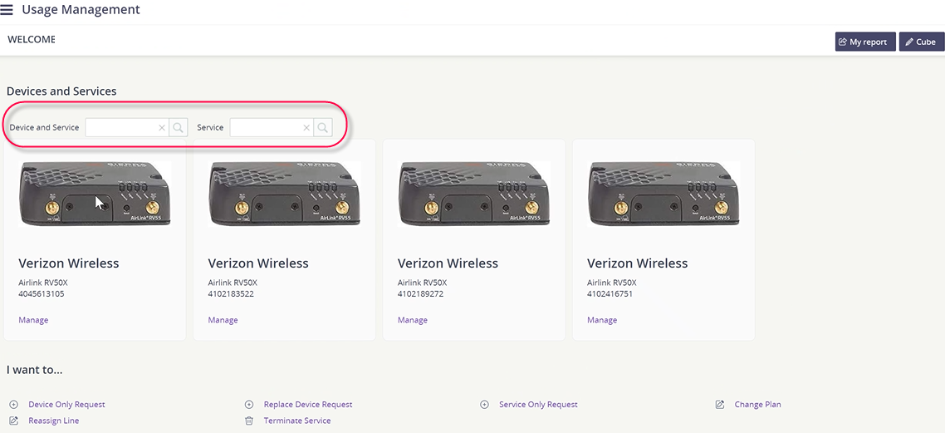The height and width of the screenshot is (433, 945).
Task: Open the hamburger navigation menu
Action: tap(7, 10)
